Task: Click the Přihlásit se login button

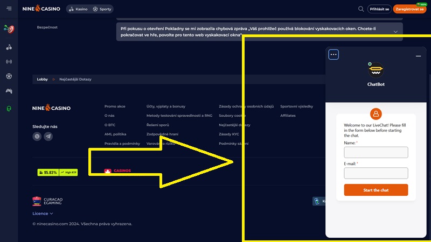Action: pyautogui.click(x=379, y=9)
